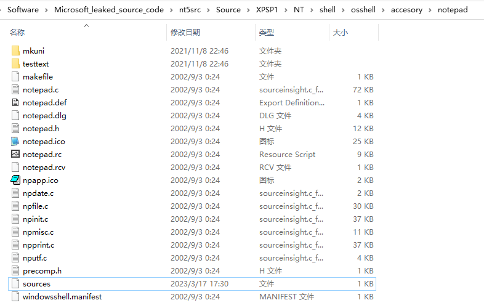Click the makefile file icon

point(15,76)
